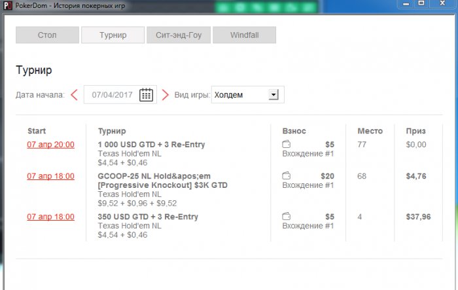This screenshot has height=290, width=458.
Task: Click $9,52 + $0,96 + $9,52 fee breakdown
Action: (137, 203)
